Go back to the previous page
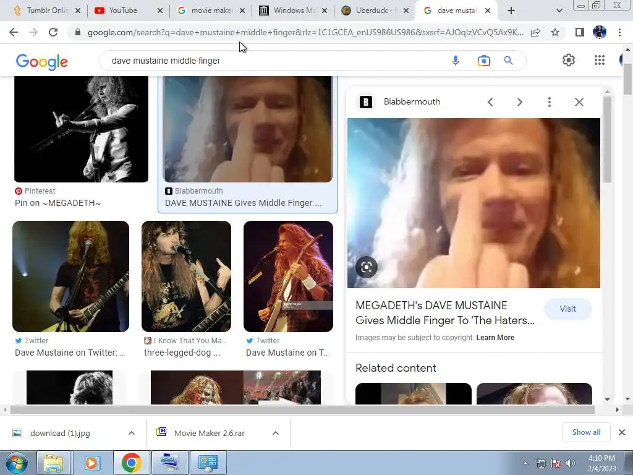633x475 pixels. [x=14, y=32]
